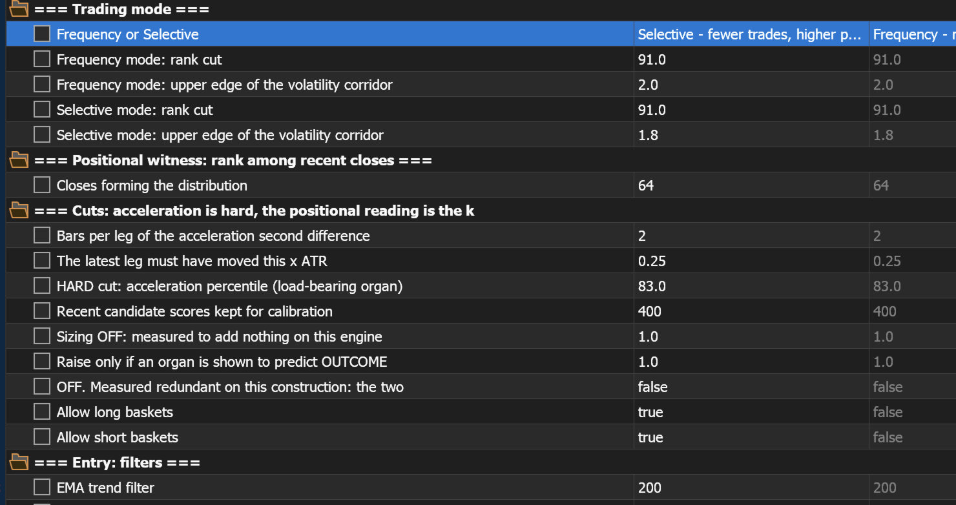Open the Selective - fewer trades value dropdown
Image resolution: width=956 pixels, height=505 pixels.
click(x=751, y=34)
